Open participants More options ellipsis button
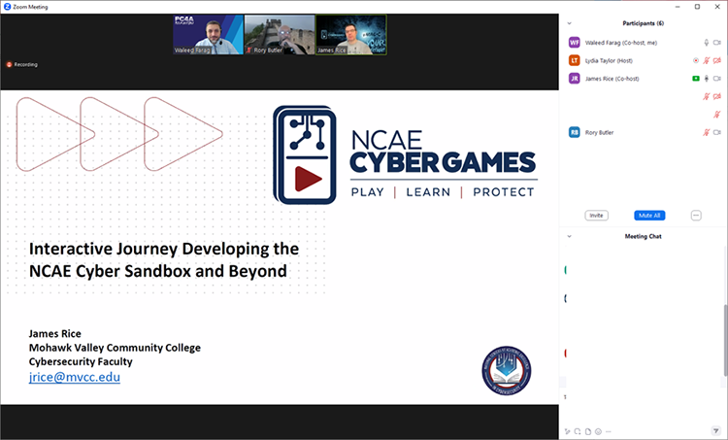728x440 pixels. click(x=696, y=216)
